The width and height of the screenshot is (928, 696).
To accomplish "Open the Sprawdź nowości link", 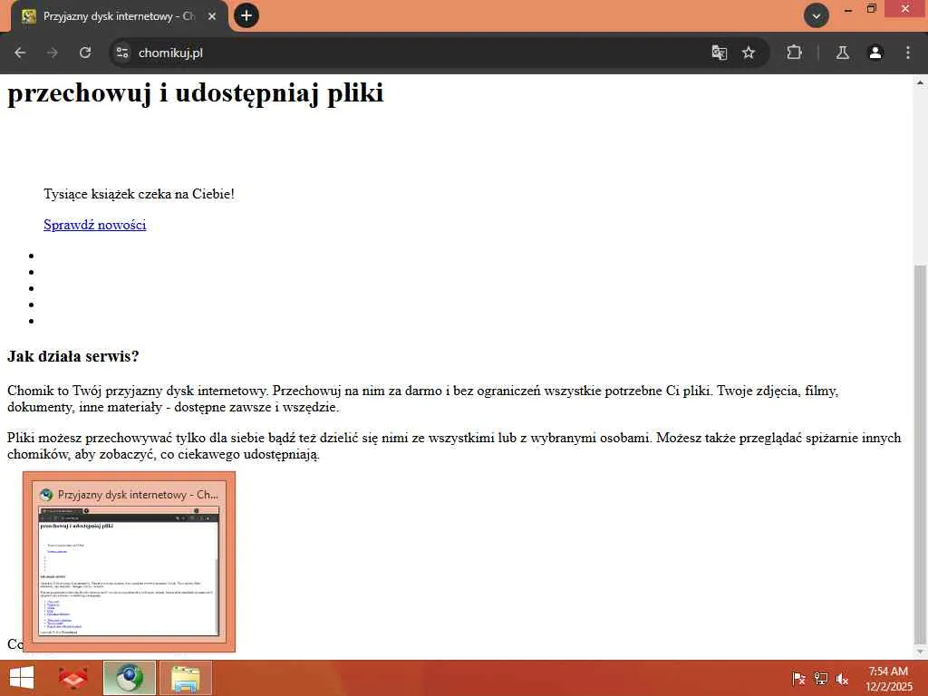I will point(94,225).
